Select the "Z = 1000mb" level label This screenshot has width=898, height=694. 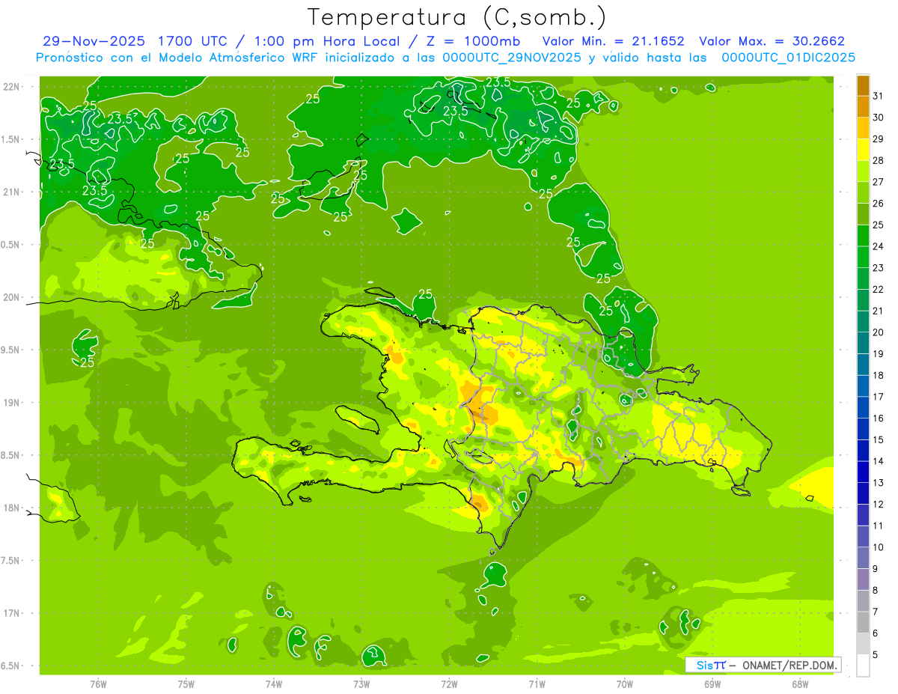tap(474, 41)
